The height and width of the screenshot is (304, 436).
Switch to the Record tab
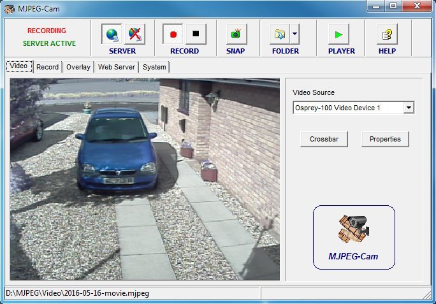tap(47, 67)
